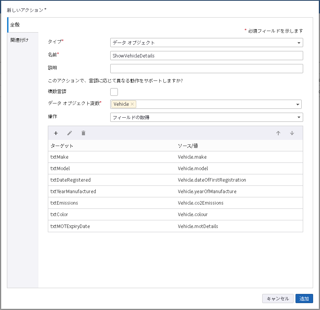Viewport: 320px width, 310px height.
Task: Click the trash delete icon in toolbar
Action: click(83, 133)
